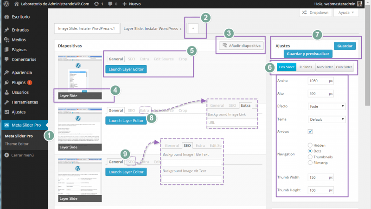Select the Flex Slider type
This screenshot has width=371, height=209.
coord(286,67)
